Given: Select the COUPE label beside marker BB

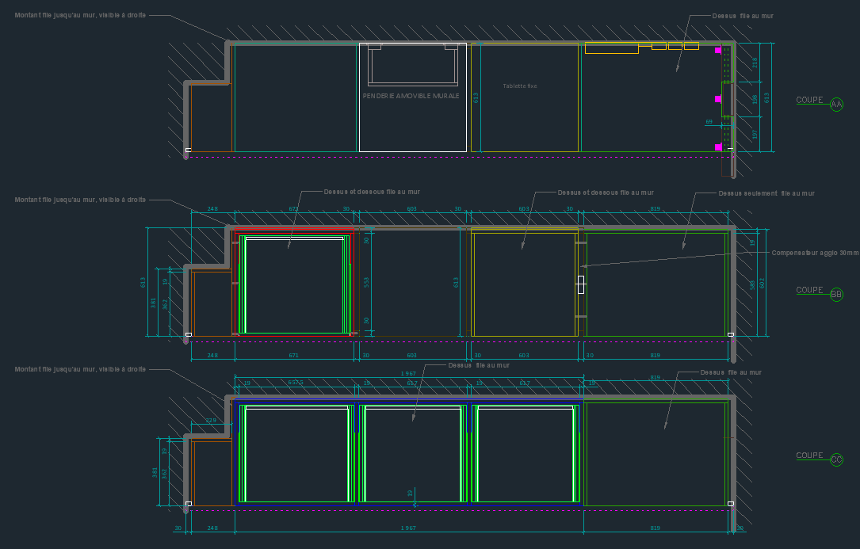Looking at the screenshot, I should tap(809, 291).
